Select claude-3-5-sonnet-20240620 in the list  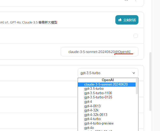pyautogui.click(x=107, y=85)
